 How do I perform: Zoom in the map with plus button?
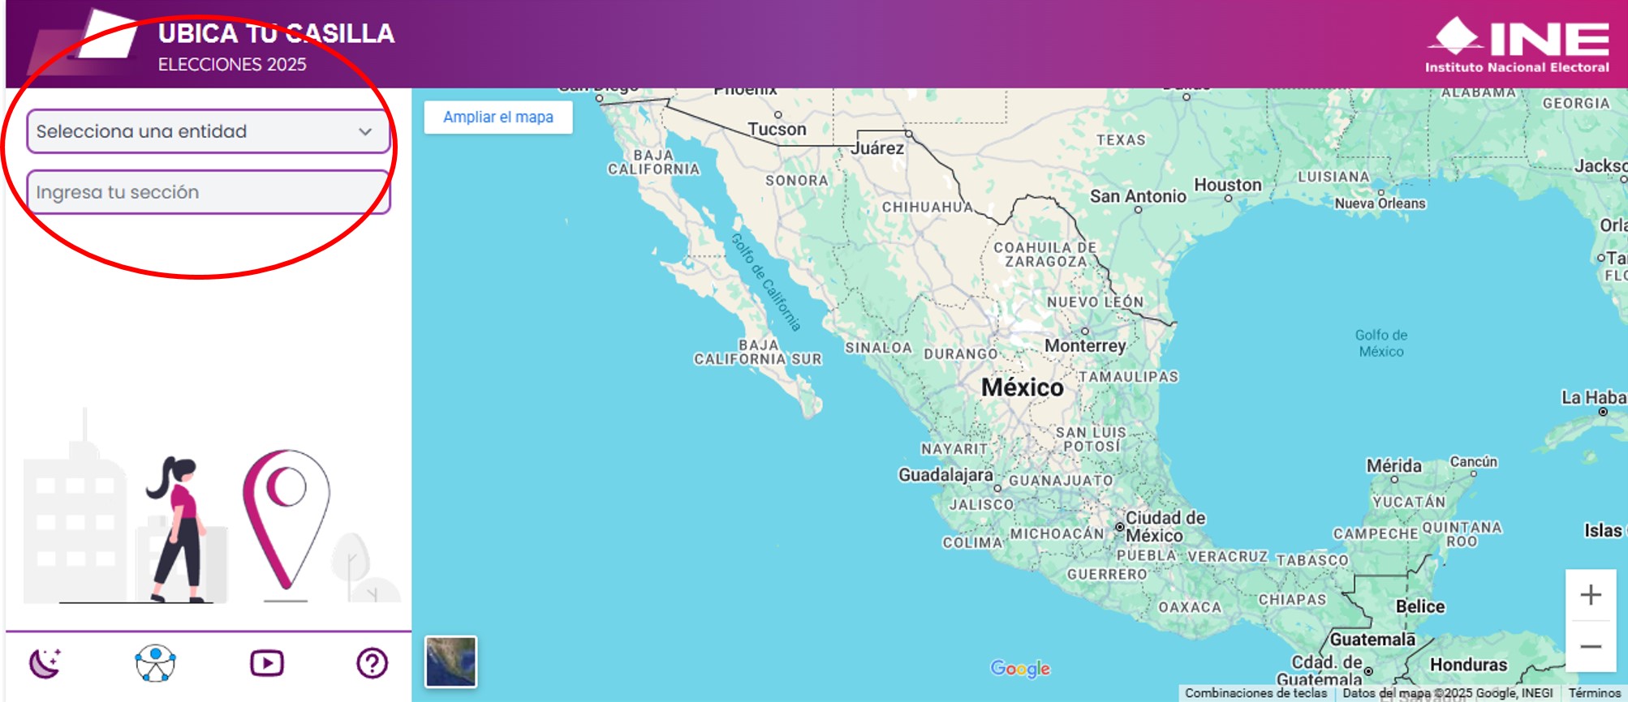(1591, 595)
